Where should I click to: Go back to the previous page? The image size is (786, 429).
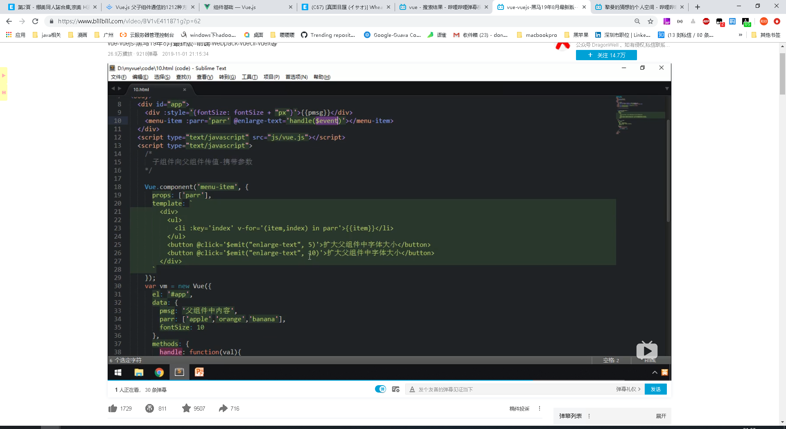[9, 21]
